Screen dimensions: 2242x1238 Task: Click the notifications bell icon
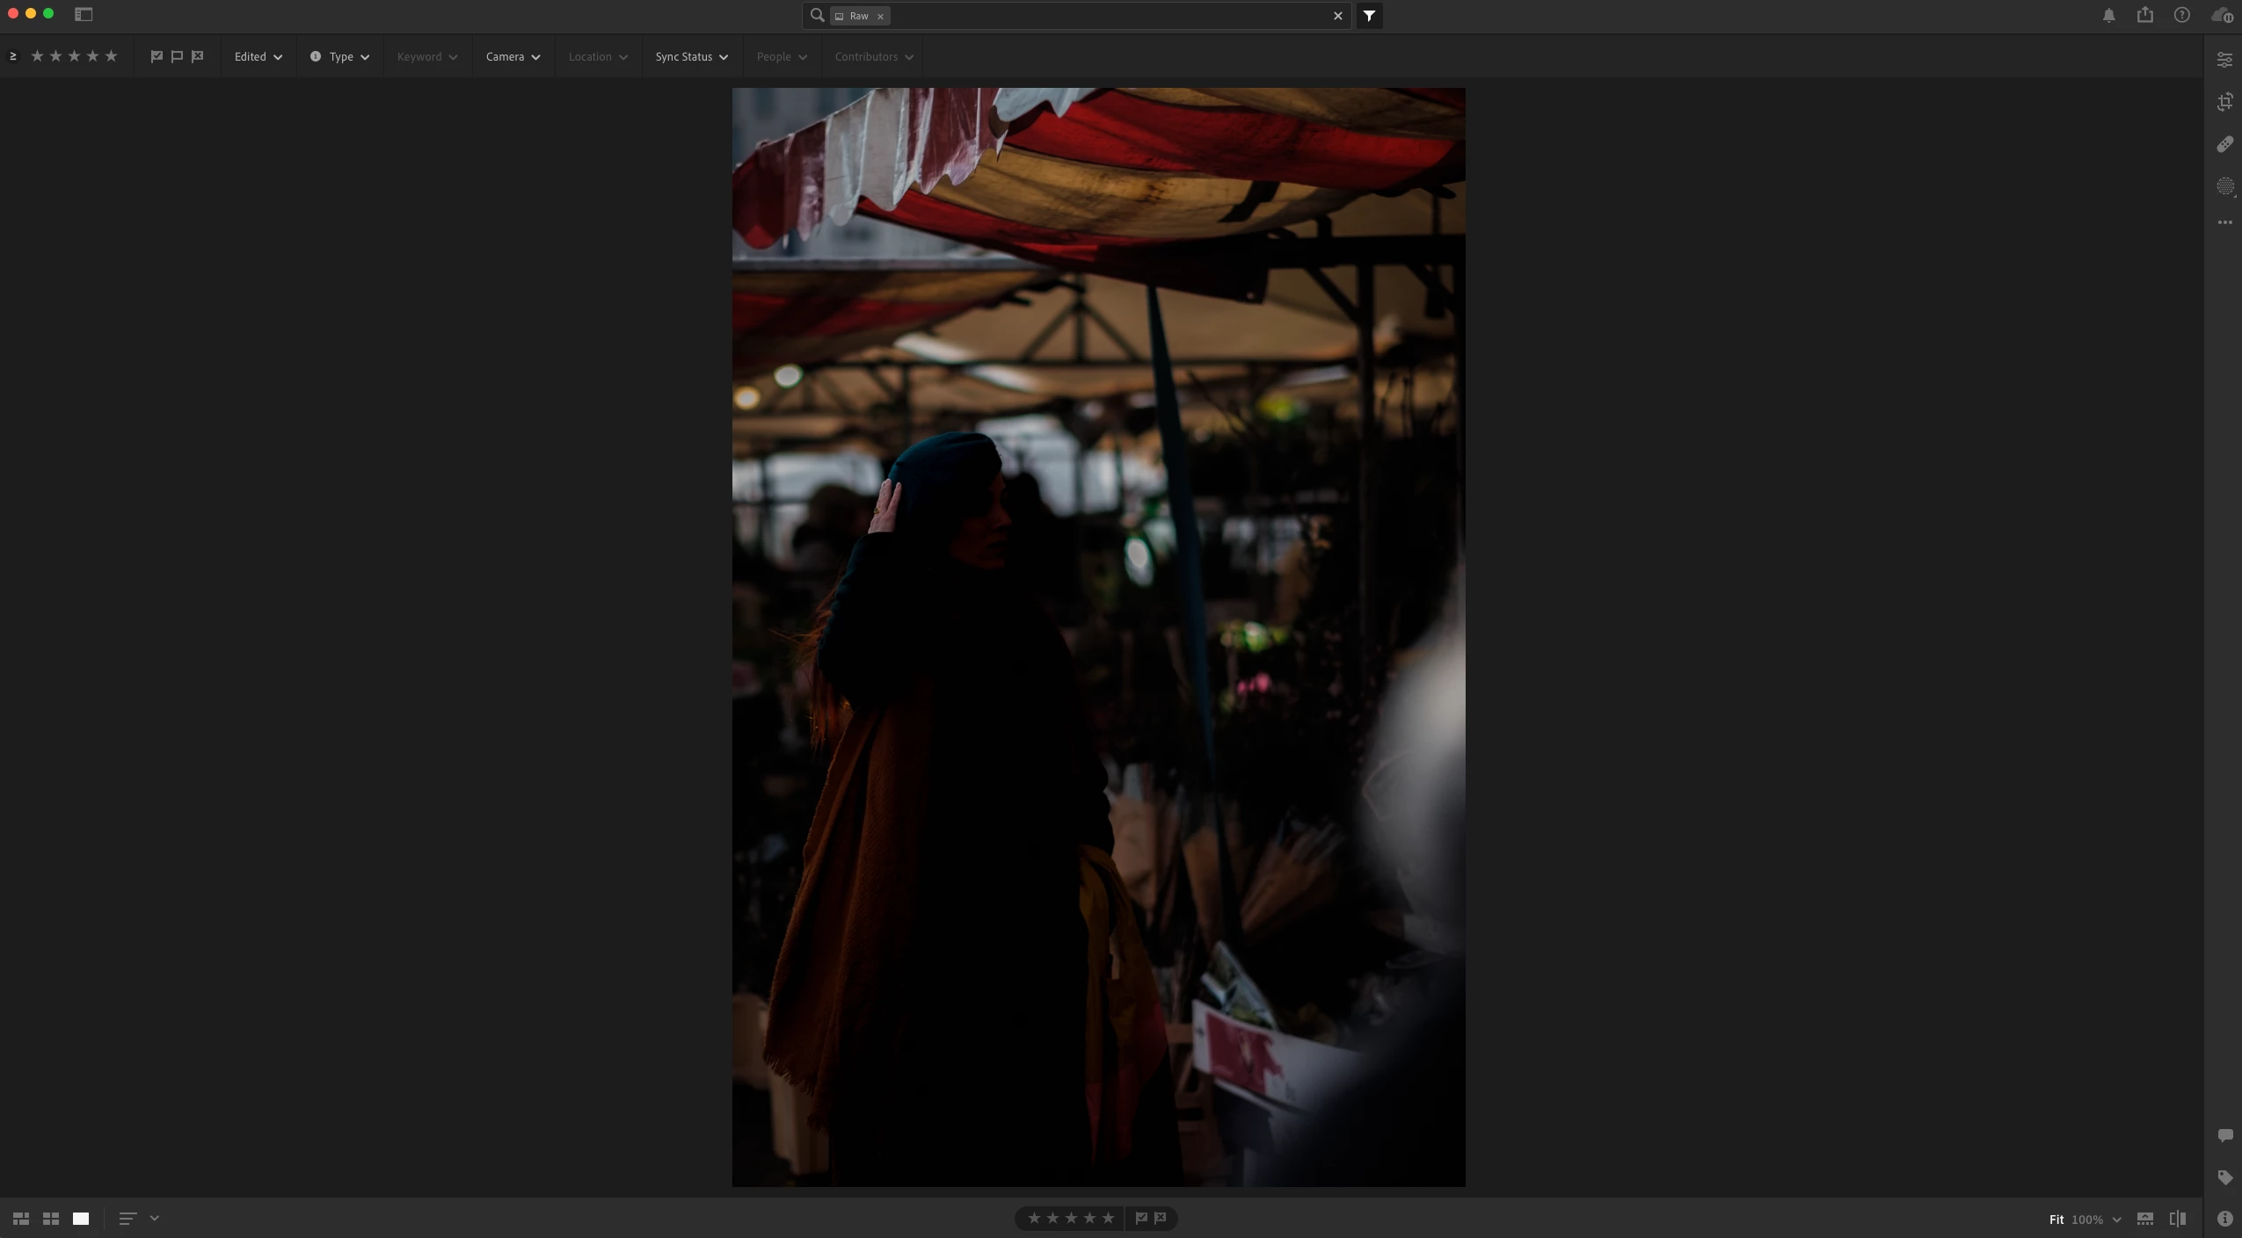point(2108,15)
